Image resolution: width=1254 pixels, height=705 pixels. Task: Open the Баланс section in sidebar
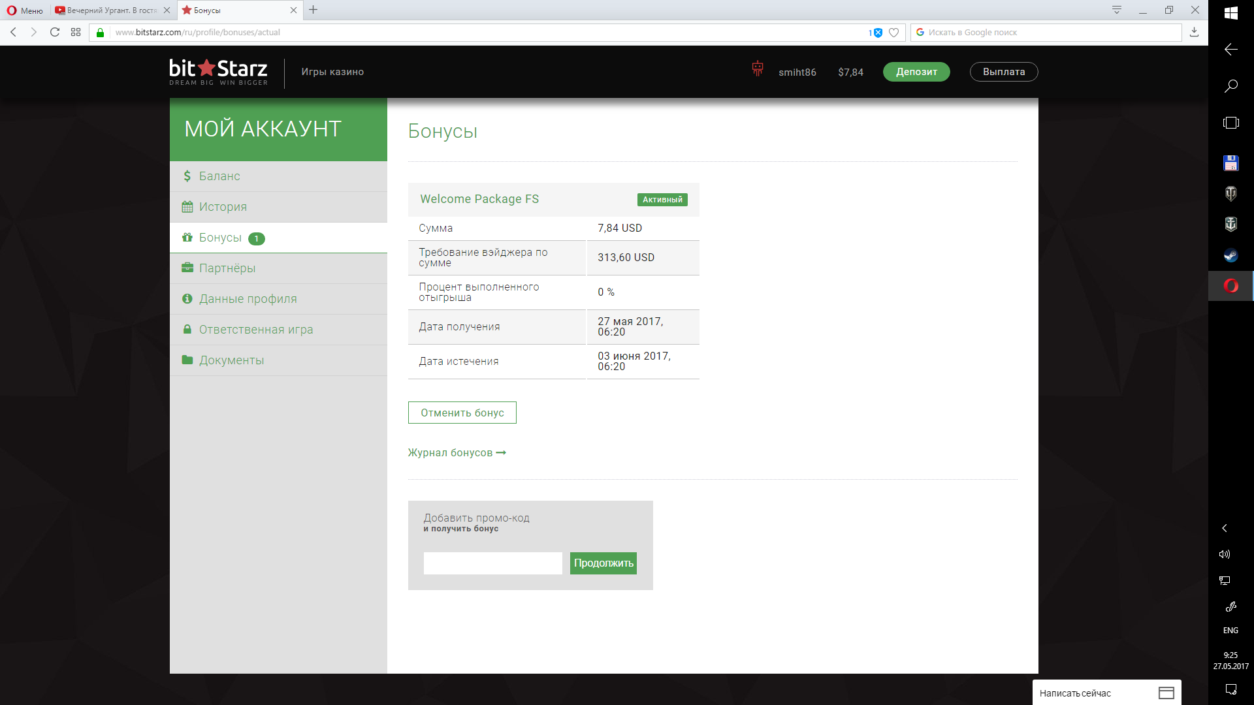219,176
